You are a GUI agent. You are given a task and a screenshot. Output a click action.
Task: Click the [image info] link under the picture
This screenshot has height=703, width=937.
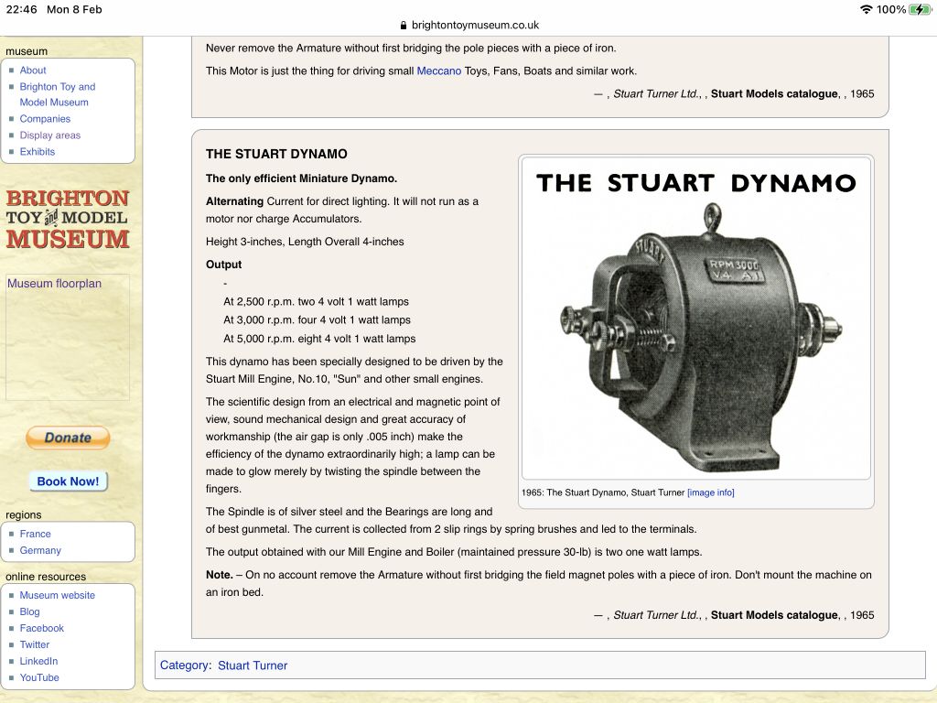[x=710, y=492]
